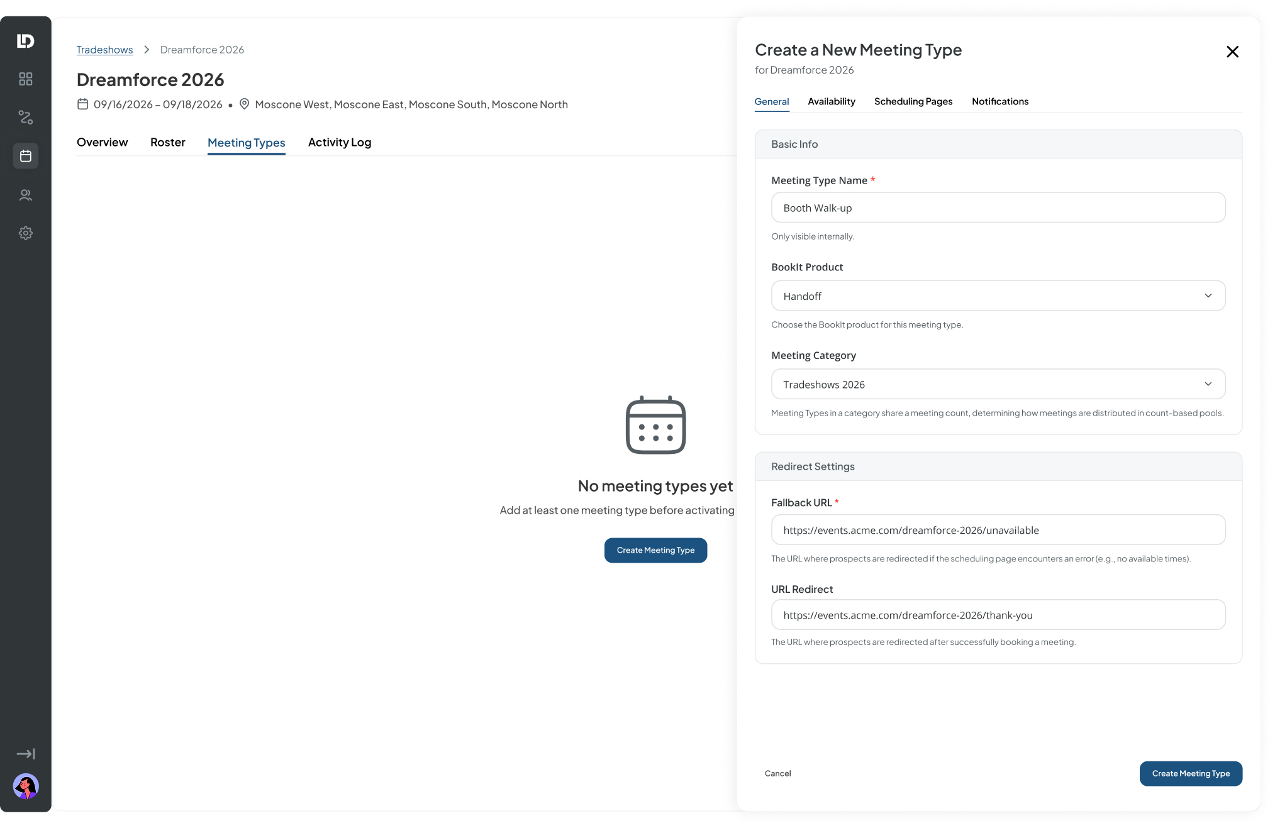1275x828 pixels.
Task: Click Create Meeting Type in the panel footer
Action: click(1190, 773)
